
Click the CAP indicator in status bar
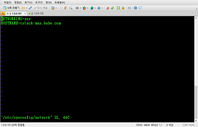(185, 125)
